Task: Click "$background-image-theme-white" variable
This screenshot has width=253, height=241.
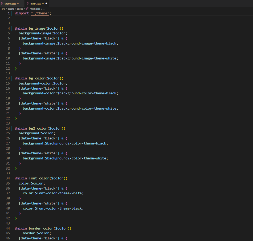Action: point(87,58)
